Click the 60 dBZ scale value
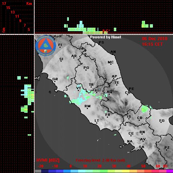The height and width of the screenshot is (173, 173). coord(158,166)
